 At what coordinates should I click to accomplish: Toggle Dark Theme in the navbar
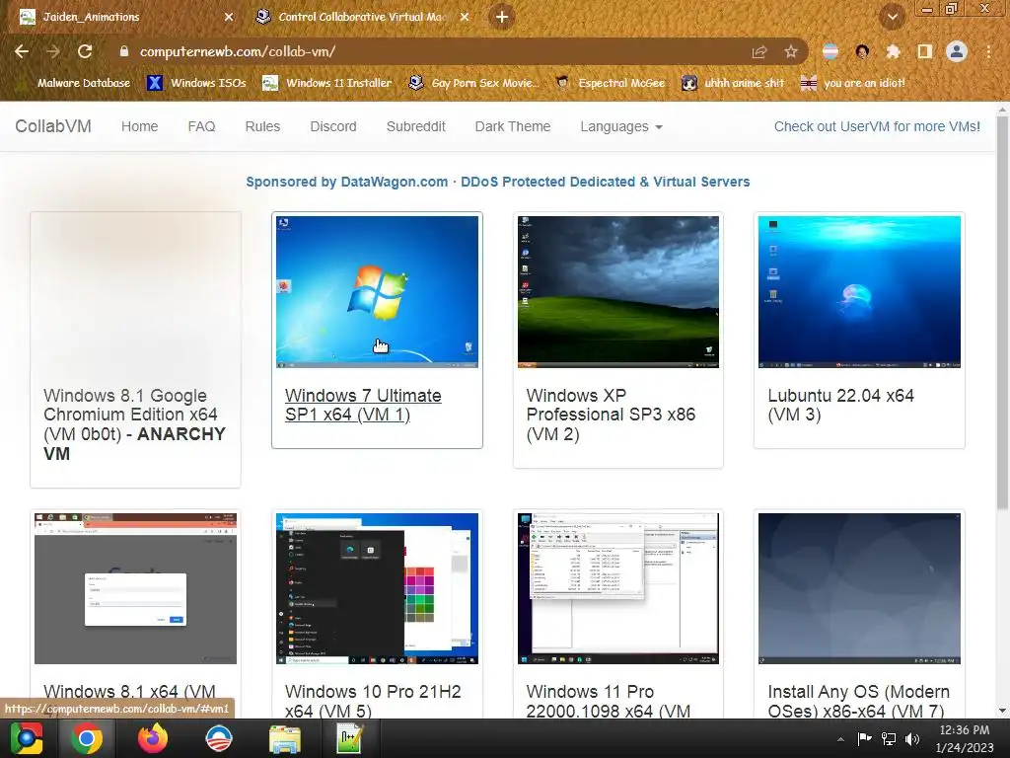513,126
